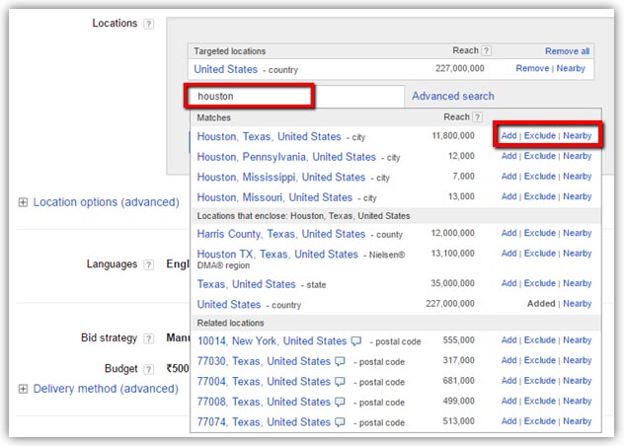Open comment bubble icon for 10014, New York
Screen dimensions: 624x446
point(356,341)
